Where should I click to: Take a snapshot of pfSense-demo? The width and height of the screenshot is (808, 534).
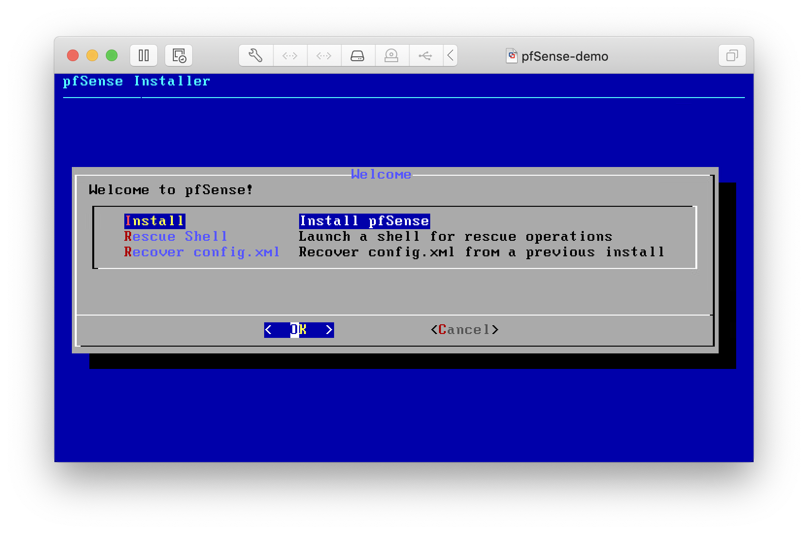(178, 55)
